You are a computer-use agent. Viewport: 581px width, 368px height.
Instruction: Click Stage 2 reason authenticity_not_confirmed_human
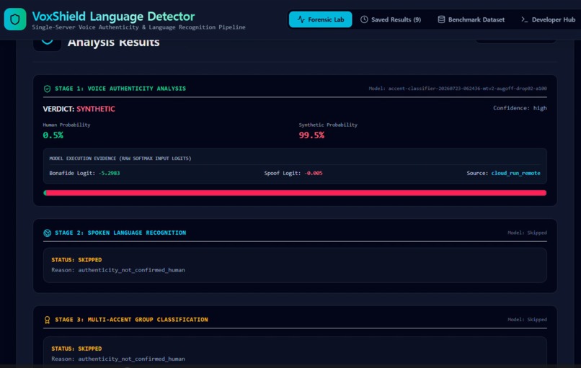(x=131, y=270)
